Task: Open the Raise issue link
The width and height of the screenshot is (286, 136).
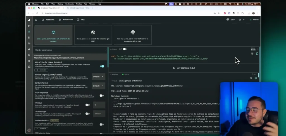Action: 66,20
